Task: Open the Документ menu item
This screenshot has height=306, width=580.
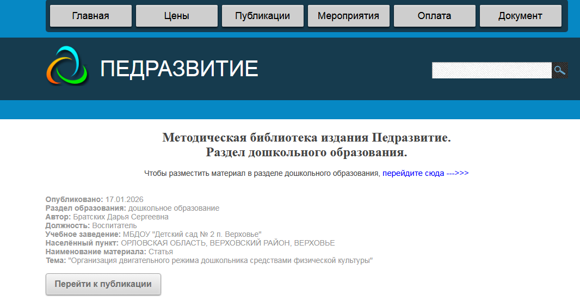Action: pos(521,16)
